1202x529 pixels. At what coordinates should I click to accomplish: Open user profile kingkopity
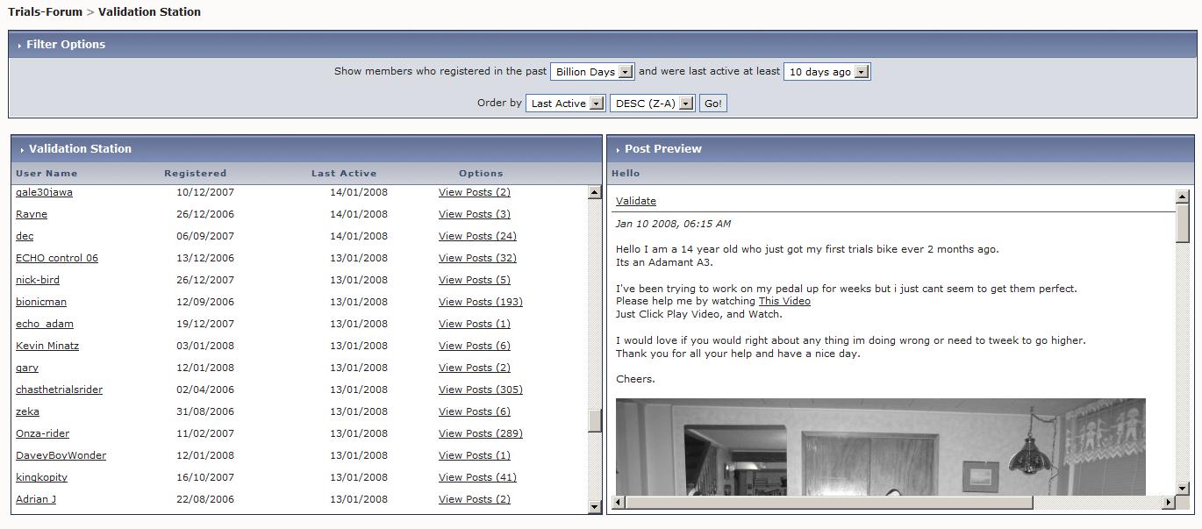(x=41, y=477)
